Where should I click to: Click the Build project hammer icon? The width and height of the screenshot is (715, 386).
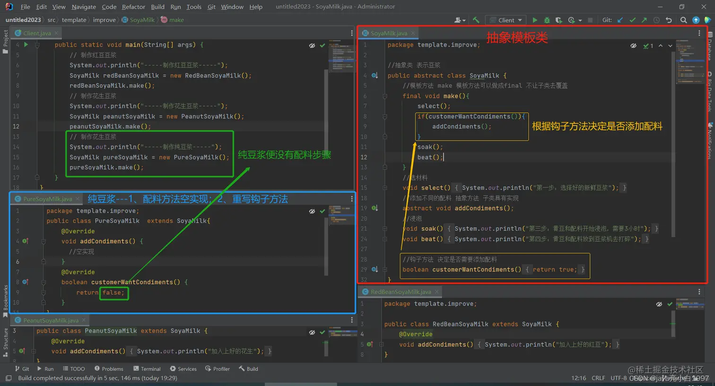[476, 20]
